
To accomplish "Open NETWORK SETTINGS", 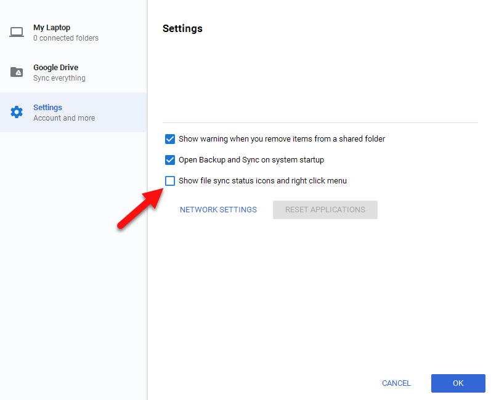I will pos(218,210).
